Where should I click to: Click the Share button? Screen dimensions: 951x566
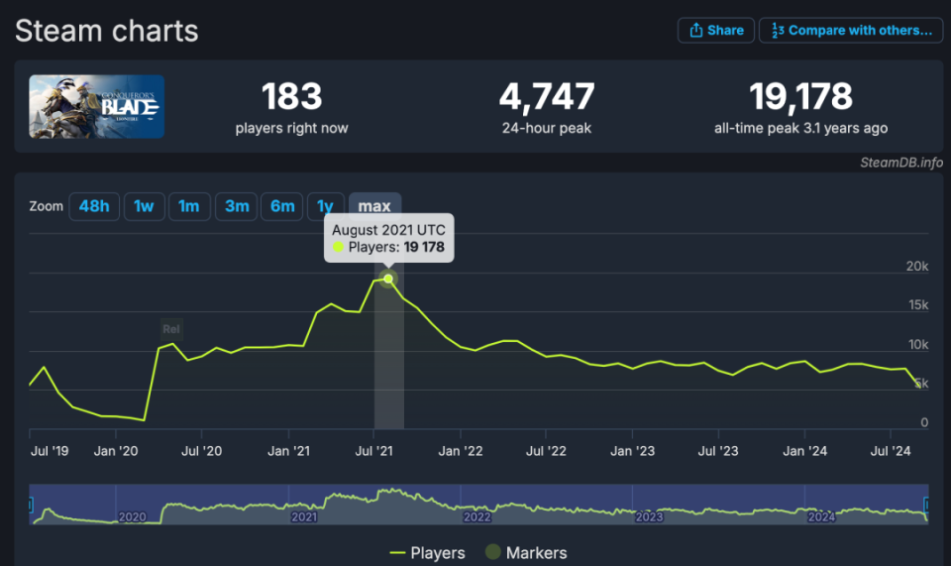click(x=715, y=31)
